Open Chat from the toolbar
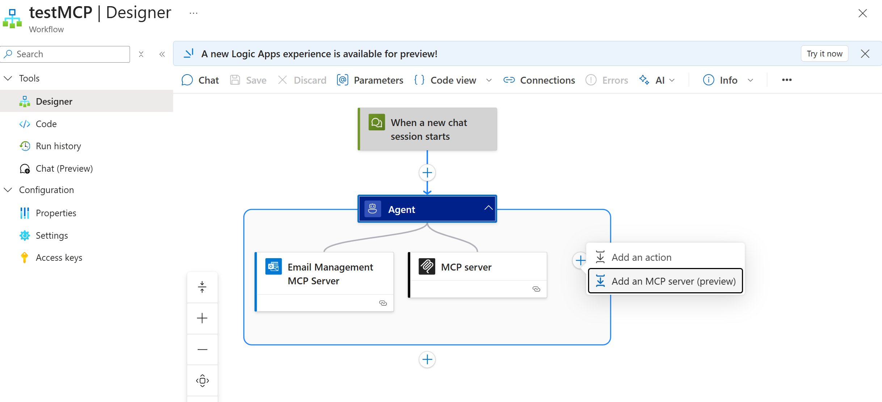 point(199,80)
